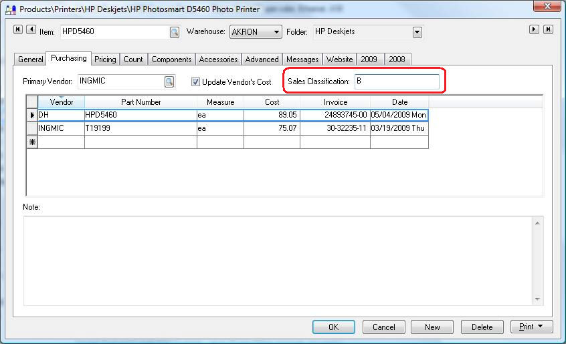Go to first record navigation arrow
The width and height of the screenshot is (566, 344).
pyautogui.click(x=18, y=29)
